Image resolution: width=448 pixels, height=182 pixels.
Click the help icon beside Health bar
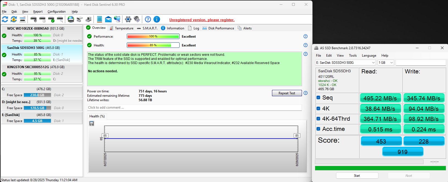[x=305, y=45]
